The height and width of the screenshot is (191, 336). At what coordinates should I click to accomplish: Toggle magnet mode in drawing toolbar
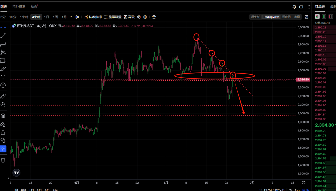(3, 116)
